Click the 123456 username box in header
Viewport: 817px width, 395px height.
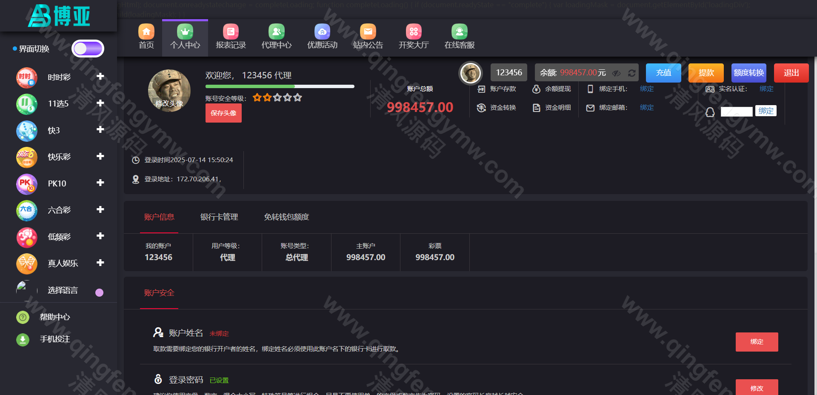coord(509,73)
